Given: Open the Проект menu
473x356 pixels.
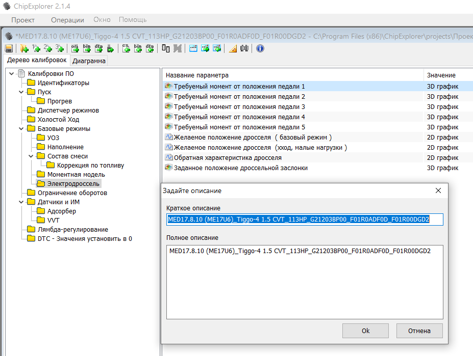Looking at the screenshot, I should point(23,20).
